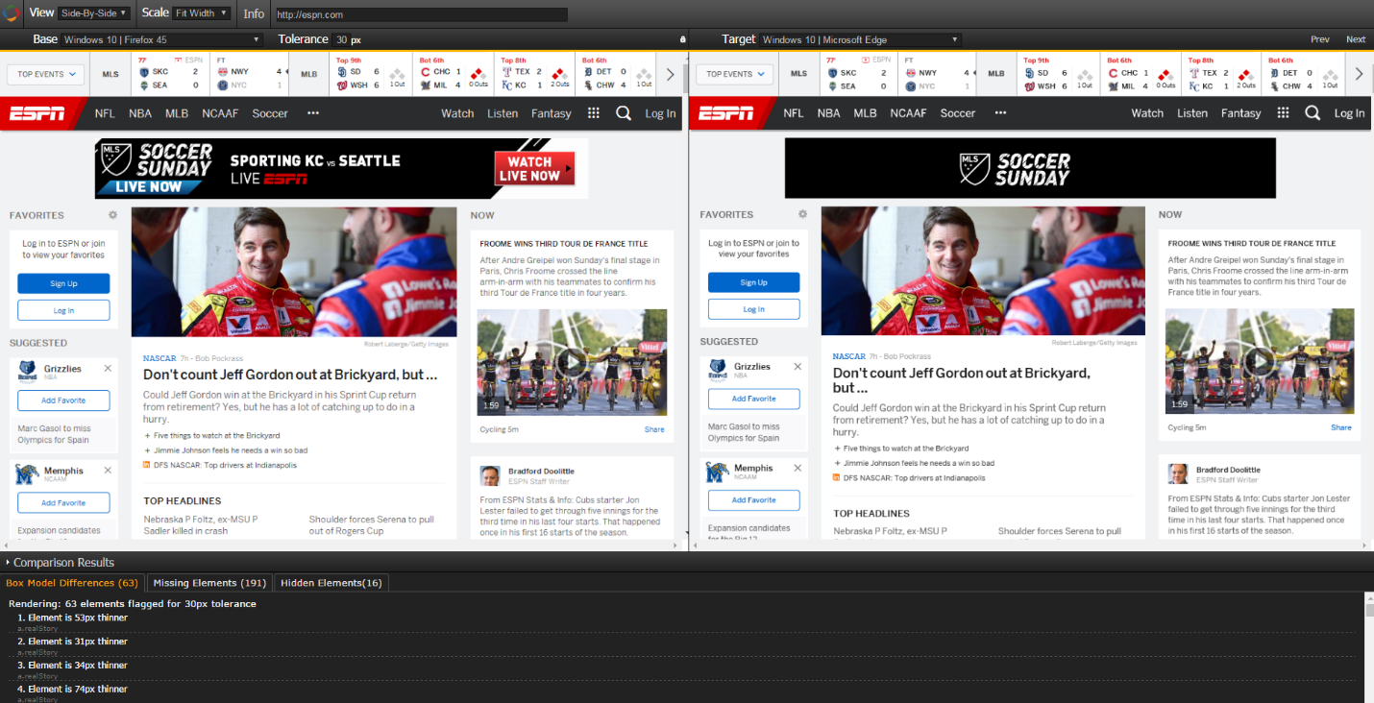Dismiss Memphis suggestion in target pane
The height and width of the screenshot is (703, 1374).
pyautogui.click(x=797, y=468)
